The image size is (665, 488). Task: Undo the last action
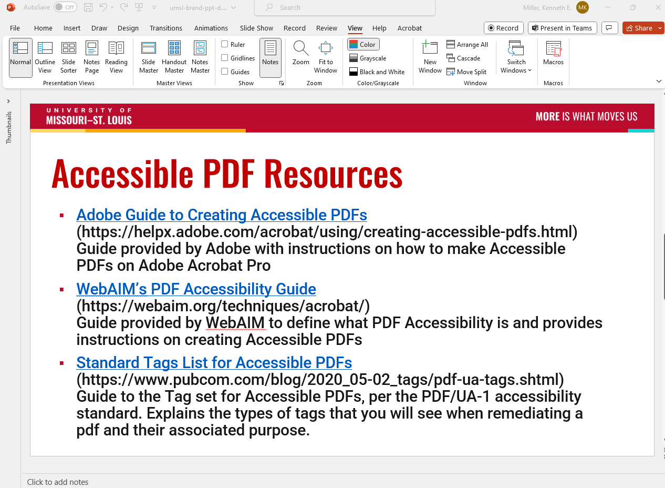coord(103,7)
